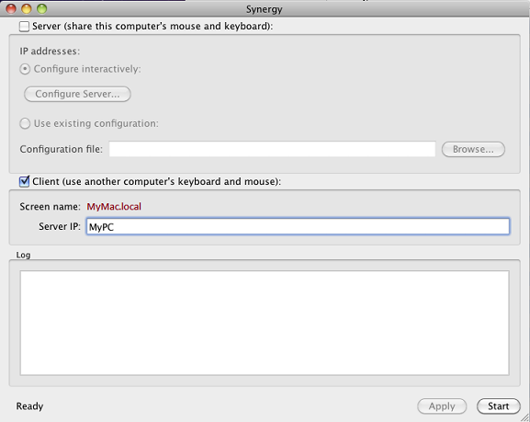Click the Ready status label
530x422 pixels.
29,406
